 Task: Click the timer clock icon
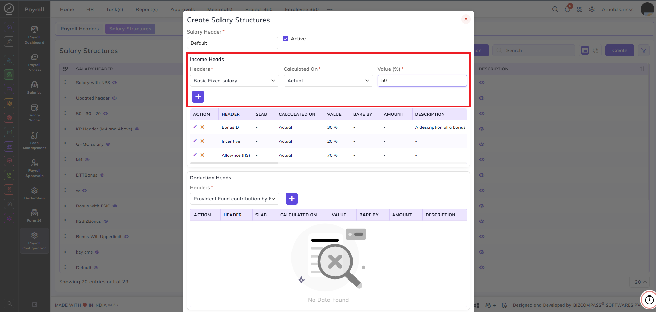pyautogui.click(x=649, y=300)
